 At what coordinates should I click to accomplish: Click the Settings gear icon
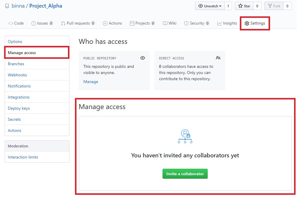[x=247, y=23]
